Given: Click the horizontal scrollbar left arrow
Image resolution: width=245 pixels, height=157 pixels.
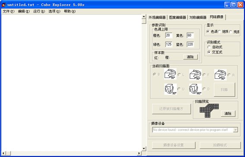Looking at the screenshot, I should [x=3, y=153].
